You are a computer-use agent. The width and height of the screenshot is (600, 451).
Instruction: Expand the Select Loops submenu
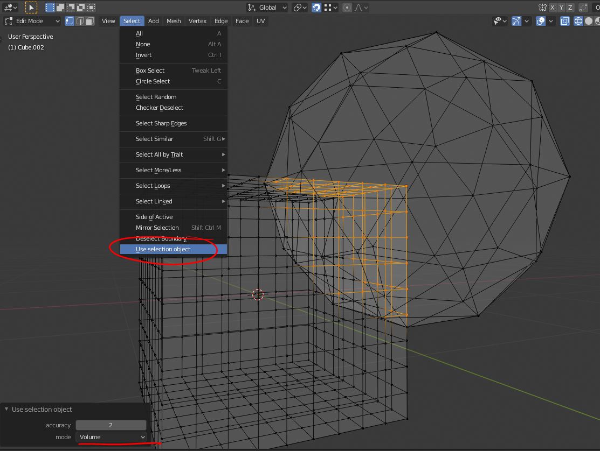pos(174,186)
